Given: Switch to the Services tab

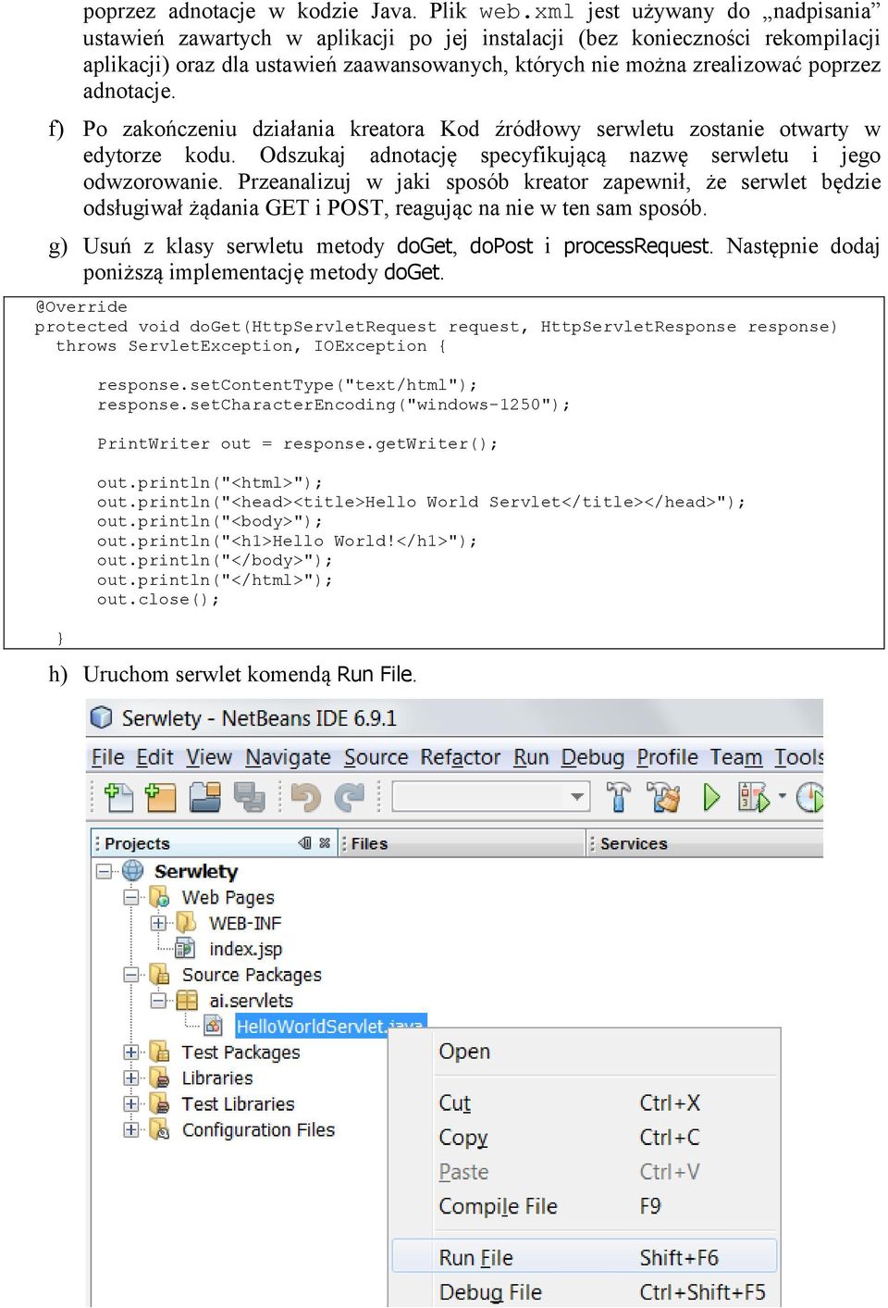Looking at the screenshot, I should pyautogui.click(x=634, y=843).
